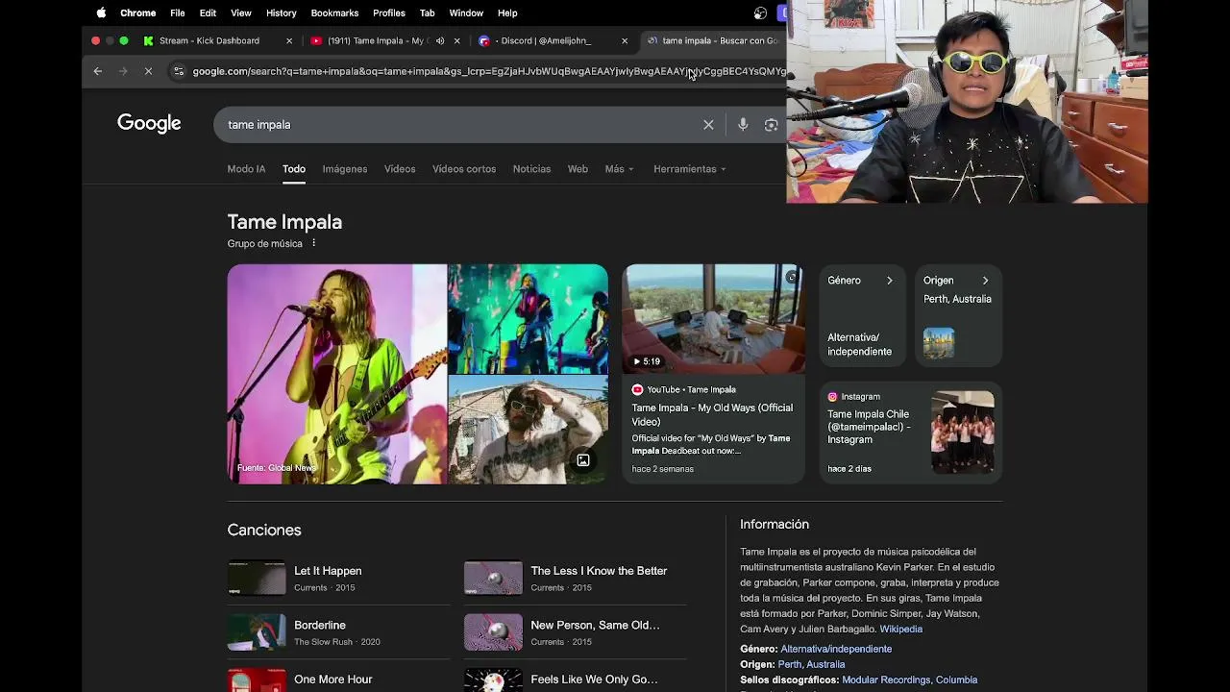Viewport: 1230px width, 692px height.
Task: Open the song Let It Happen
Action: [328, 571]
